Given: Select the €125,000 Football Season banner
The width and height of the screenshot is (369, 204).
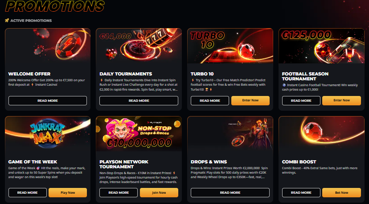Looking at the screenshot, I should coord(321,46).
